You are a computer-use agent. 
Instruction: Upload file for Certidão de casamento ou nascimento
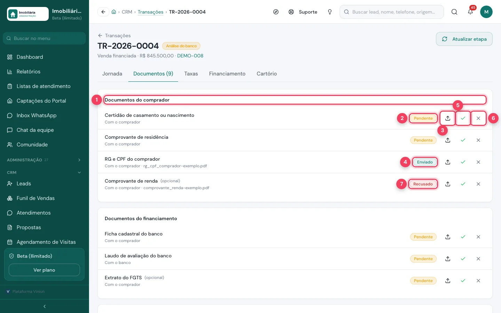[x=448, y=118]
